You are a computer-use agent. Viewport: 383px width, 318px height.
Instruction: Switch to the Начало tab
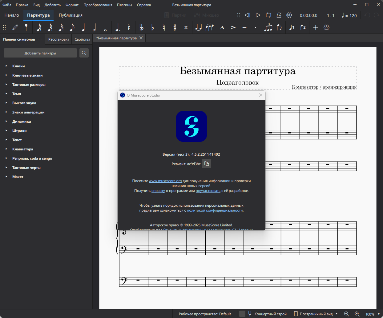point(12,15)
